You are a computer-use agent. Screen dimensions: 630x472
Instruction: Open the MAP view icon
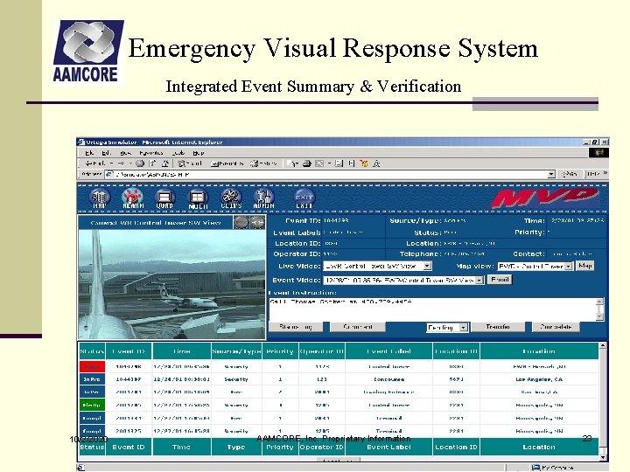(99, 198)
